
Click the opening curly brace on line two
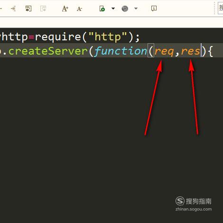(210, 51)
